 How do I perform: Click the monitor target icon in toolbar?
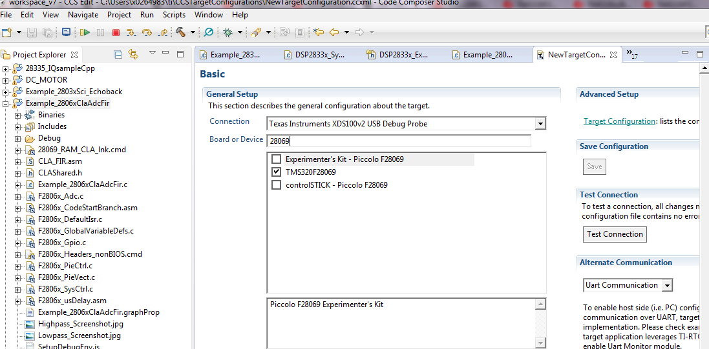66,32
